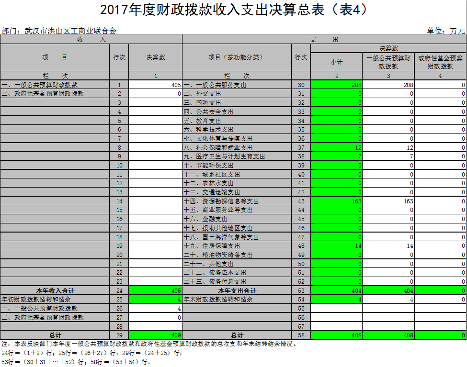Select the green 409 income total cell

pyautogui.click(x=155, y=335)
